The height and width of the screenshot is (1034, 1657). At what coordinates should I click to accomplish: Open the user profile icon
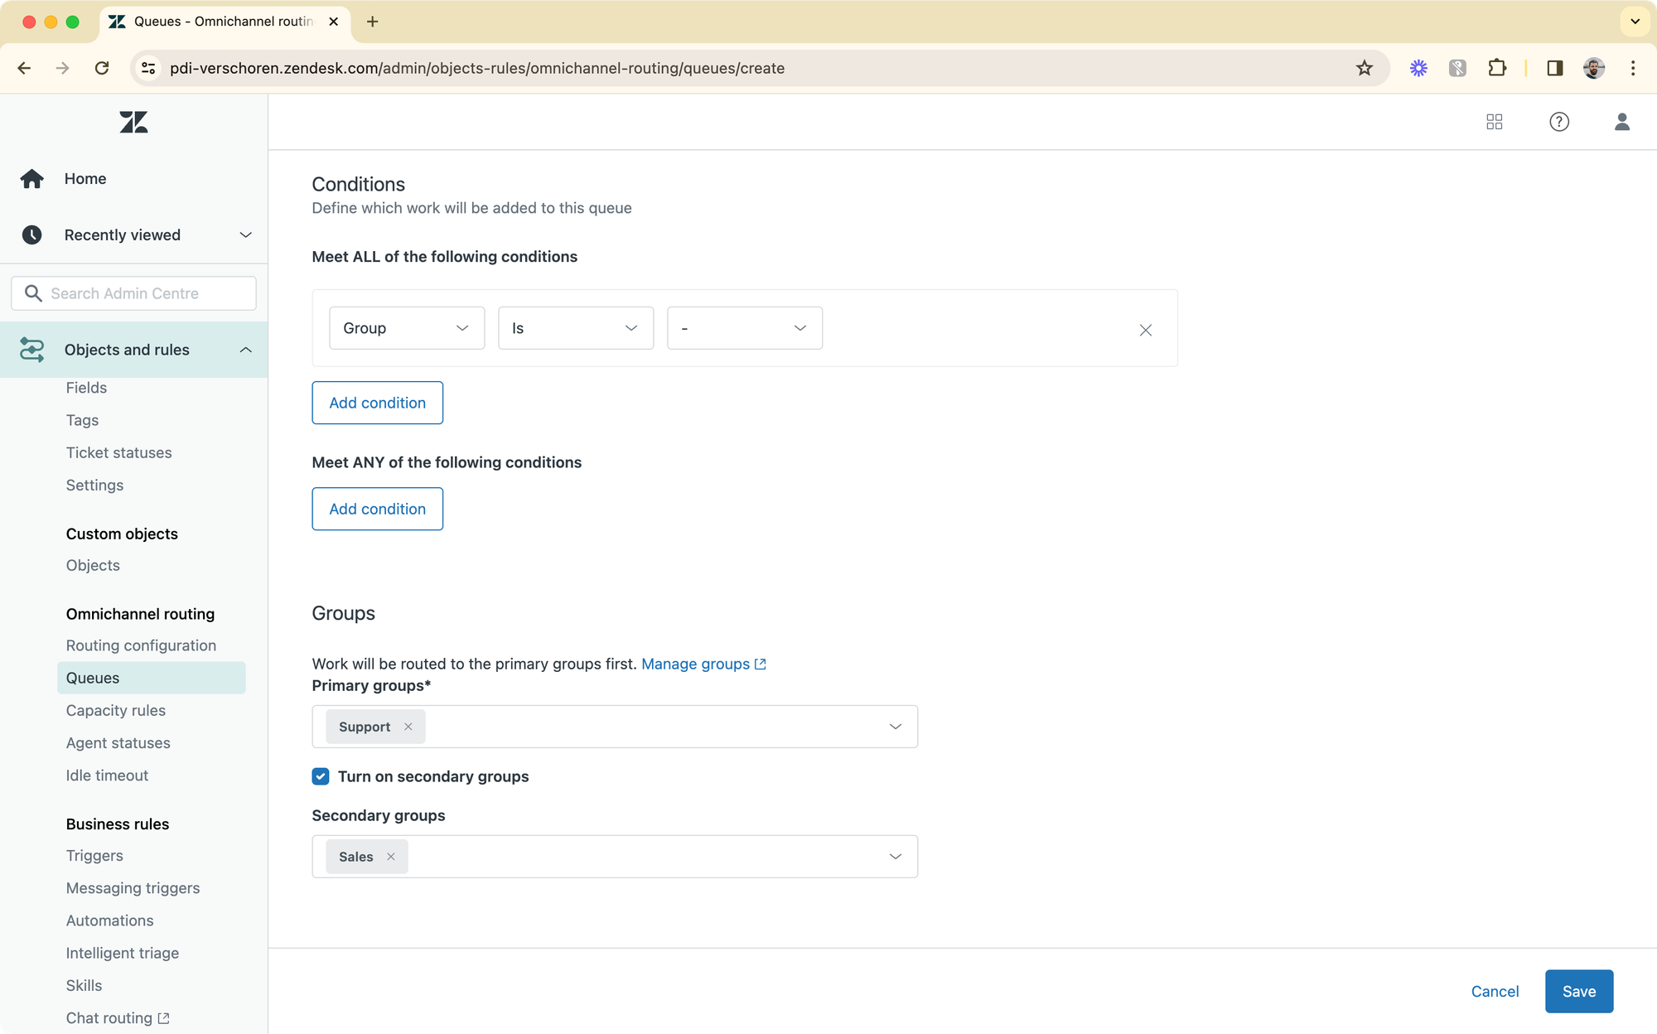pyautogui.click(x=1621, y=122)
